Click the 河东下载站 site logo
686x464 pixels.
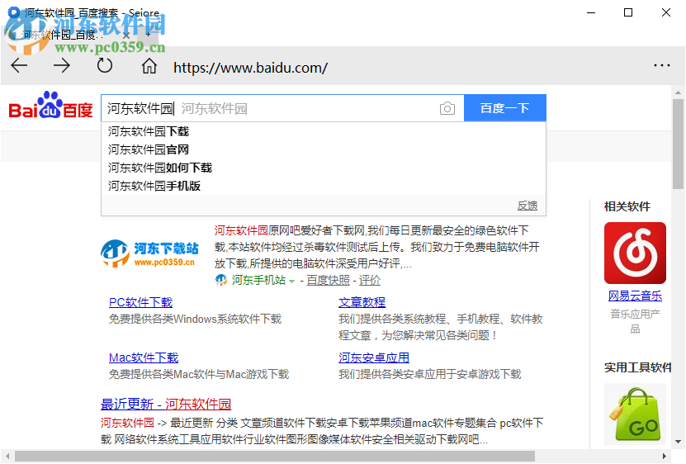point(149,253)
